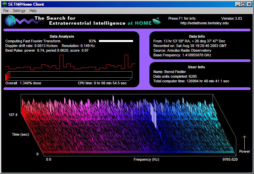254x174 pixels.
Task: Click the 'Power' axis label
Action: pyautogui.click(x=244, y=152)
